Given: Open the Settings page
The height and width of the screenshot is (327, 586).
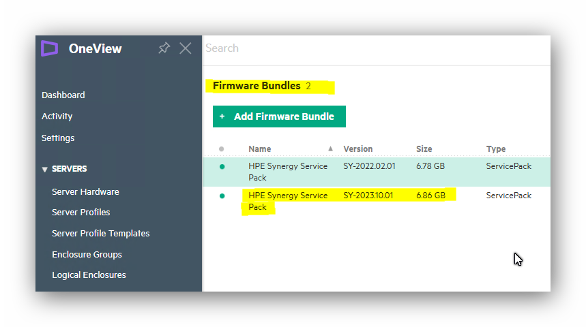Looking at the screenshot, I should (58, 138).
